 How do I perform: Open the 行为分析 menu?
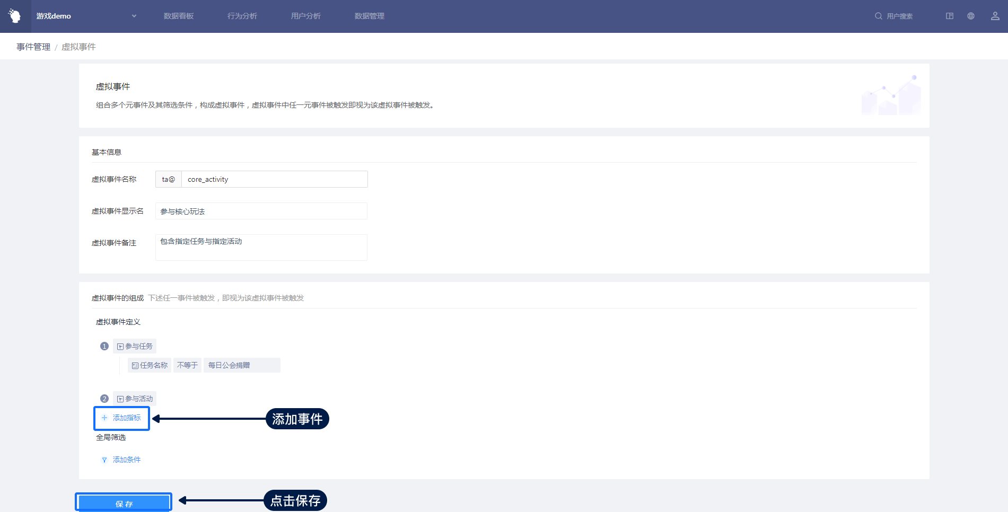242,16
